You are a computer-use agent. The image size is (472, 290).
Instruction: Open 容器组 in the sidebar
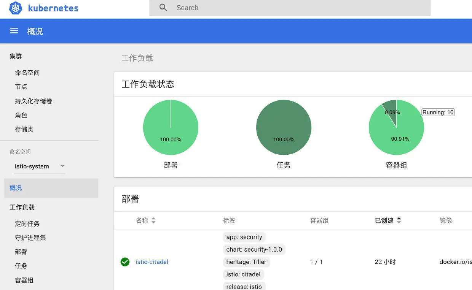pyautogui.click(x=24, y=280)
